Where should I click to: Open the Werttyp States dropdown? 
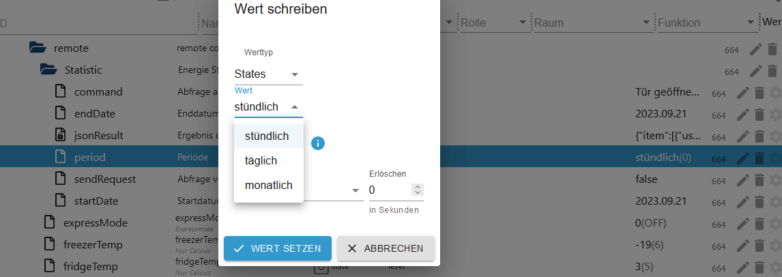pyautogui.click(x=268, y=74)
